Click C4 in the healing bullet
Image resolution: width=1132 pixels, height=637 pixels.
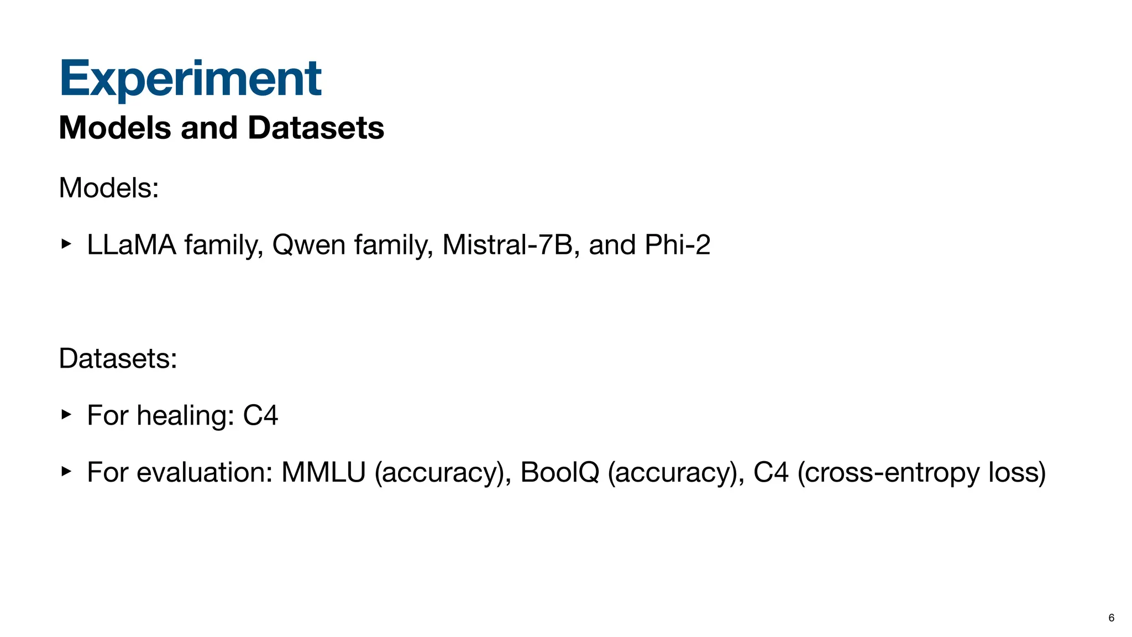260,415
